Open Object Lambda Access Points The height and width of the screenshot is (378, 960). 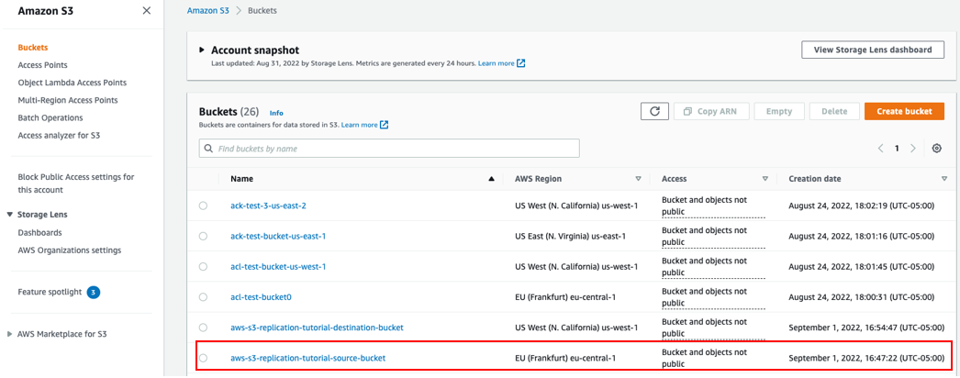pyautogui.click(x=73, y=83)
